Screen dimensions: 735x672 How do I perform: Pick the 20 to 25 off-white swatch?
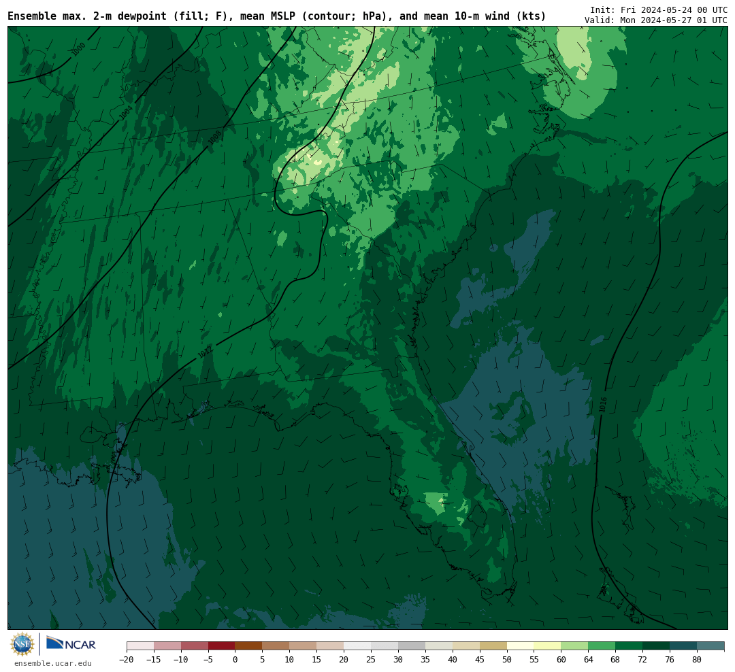pos(358,646)
